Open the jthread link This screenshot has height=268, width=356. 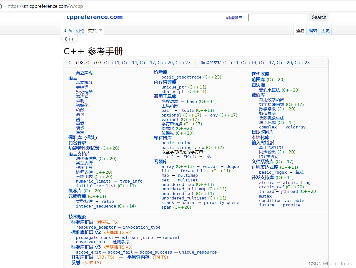tap(289, 191)
